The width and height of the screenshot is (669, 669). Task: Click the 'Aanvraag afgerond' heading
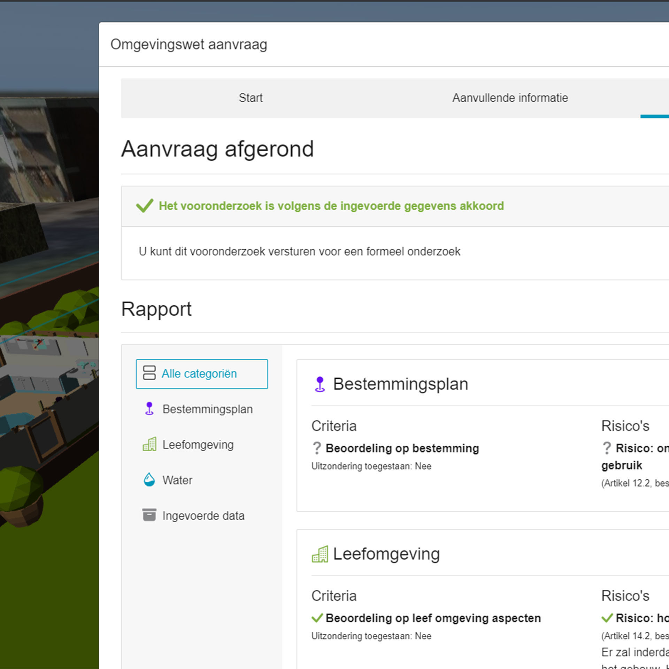pos(217,149)
